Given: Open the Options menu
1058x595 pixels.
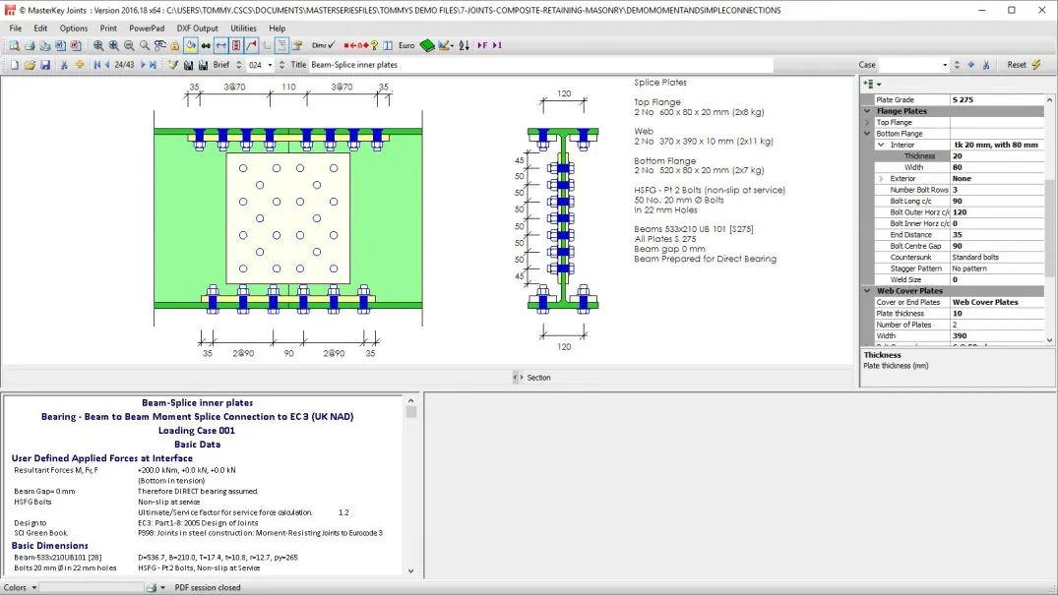Looking at the screenshot, I should (74, 29).
